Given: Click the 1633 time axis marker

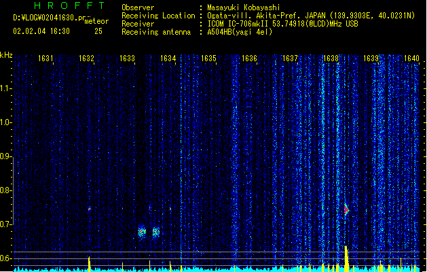Looking at the screenshot, I should click(x=127, y=58).
